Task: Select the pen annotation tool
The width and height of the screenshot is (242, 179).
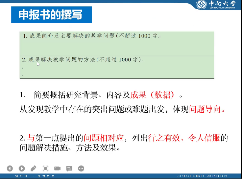Action: pos(33,168)
